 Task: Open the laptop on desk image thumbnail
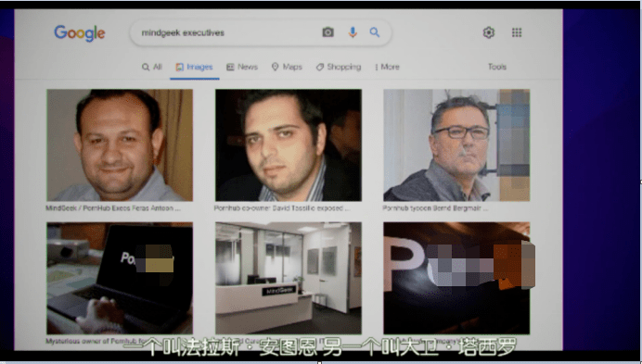pos(120,278)
